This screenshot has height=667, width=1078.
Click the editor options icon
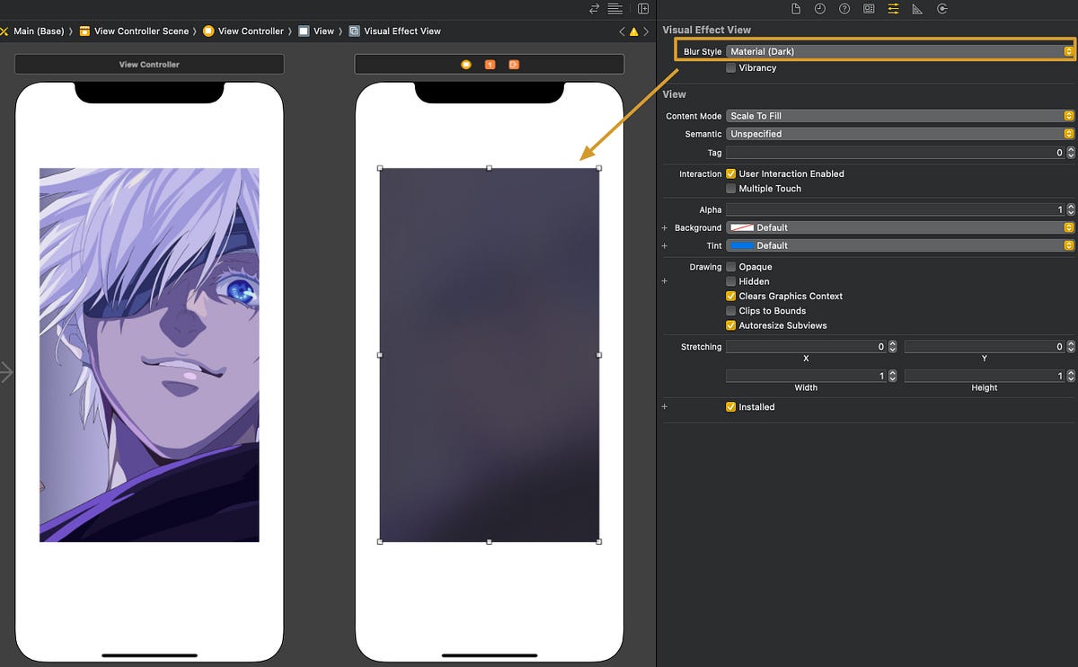[614, 9]
